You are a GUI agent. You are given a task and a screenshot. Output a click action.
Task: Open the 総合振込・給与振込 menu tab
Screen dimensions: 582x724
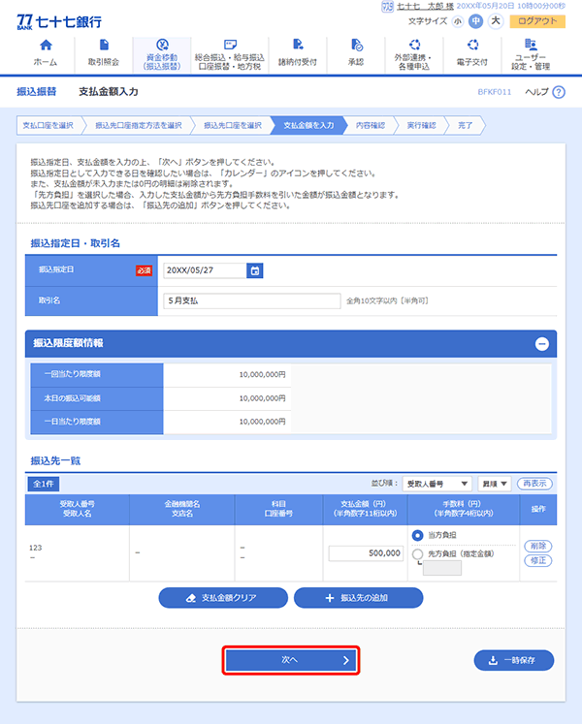tap(229, 54)
